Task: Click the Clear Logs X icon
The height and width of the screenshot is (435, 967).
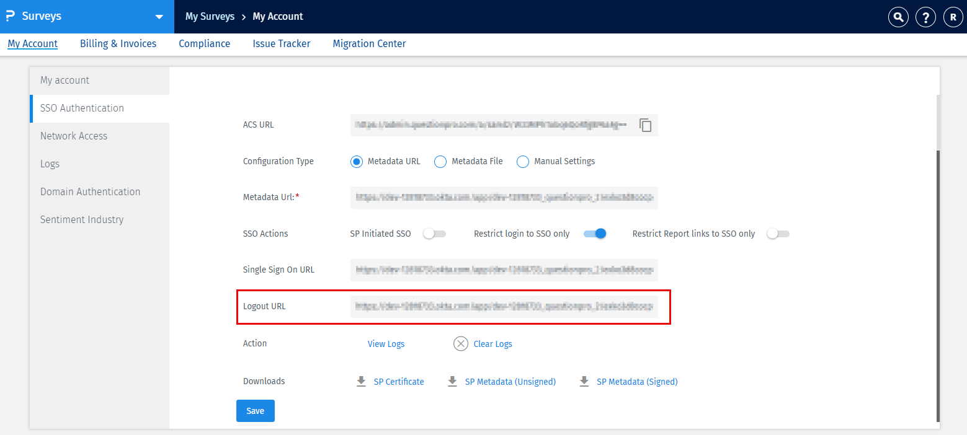Action: [460, 344]
